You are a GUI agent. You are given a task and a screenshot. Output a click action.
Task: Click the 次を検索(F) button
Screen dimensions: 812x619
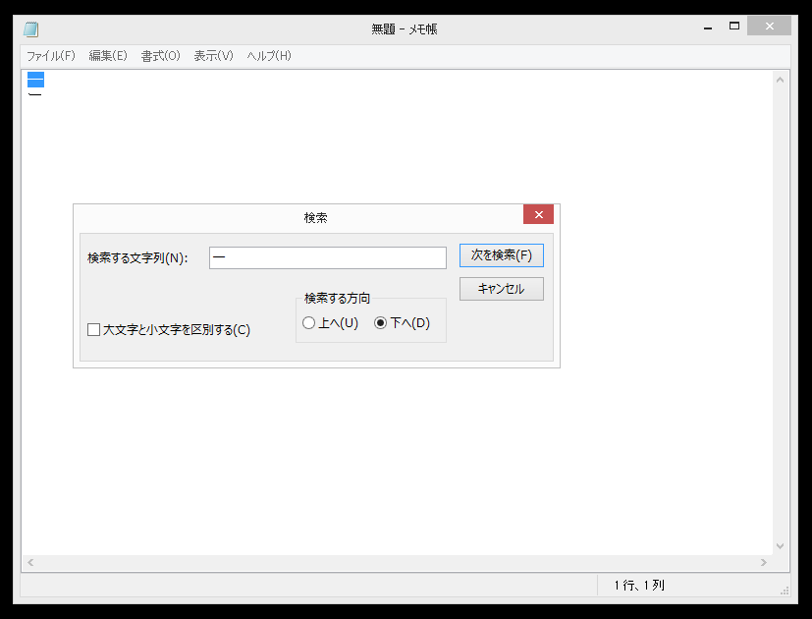tap(501, 255)
